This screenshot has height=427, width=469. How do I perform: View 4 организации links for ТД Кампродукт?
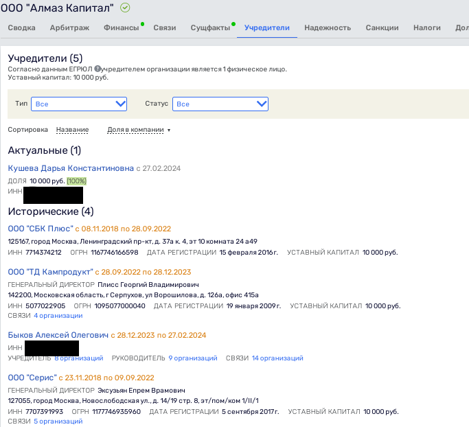click(58, 316)
